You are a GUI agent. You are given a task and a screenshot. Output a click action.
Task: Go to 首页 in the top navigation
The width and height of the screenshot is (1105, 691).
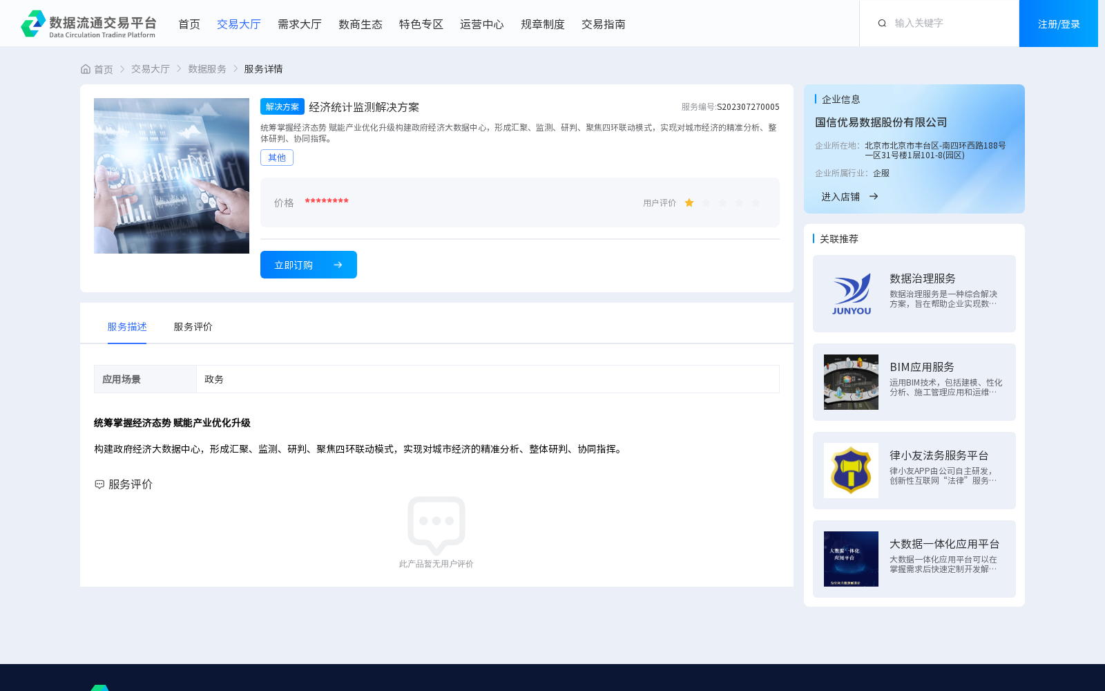(189, 24)
